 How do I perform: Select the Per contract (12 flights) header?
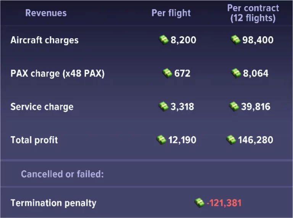(253, 13)
